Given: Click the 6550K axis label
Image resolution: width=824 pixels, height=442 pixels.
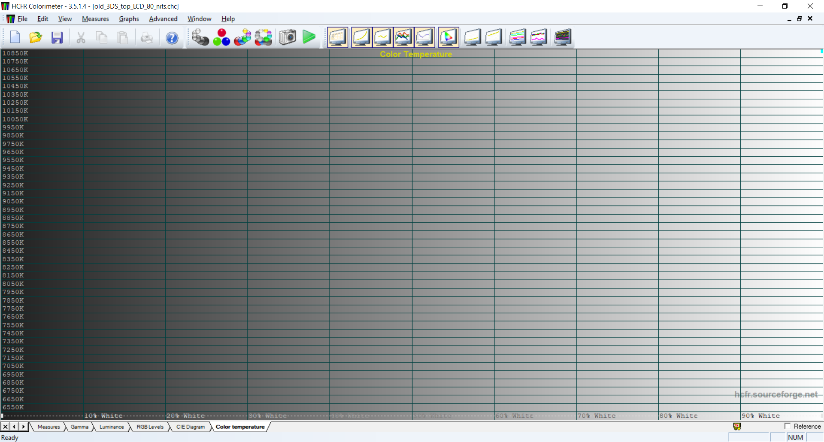Looking at the screenshot, I should (x=13, y=407).
